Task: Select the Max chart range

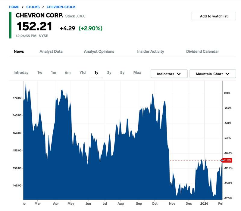Action: tap(137, 73)
